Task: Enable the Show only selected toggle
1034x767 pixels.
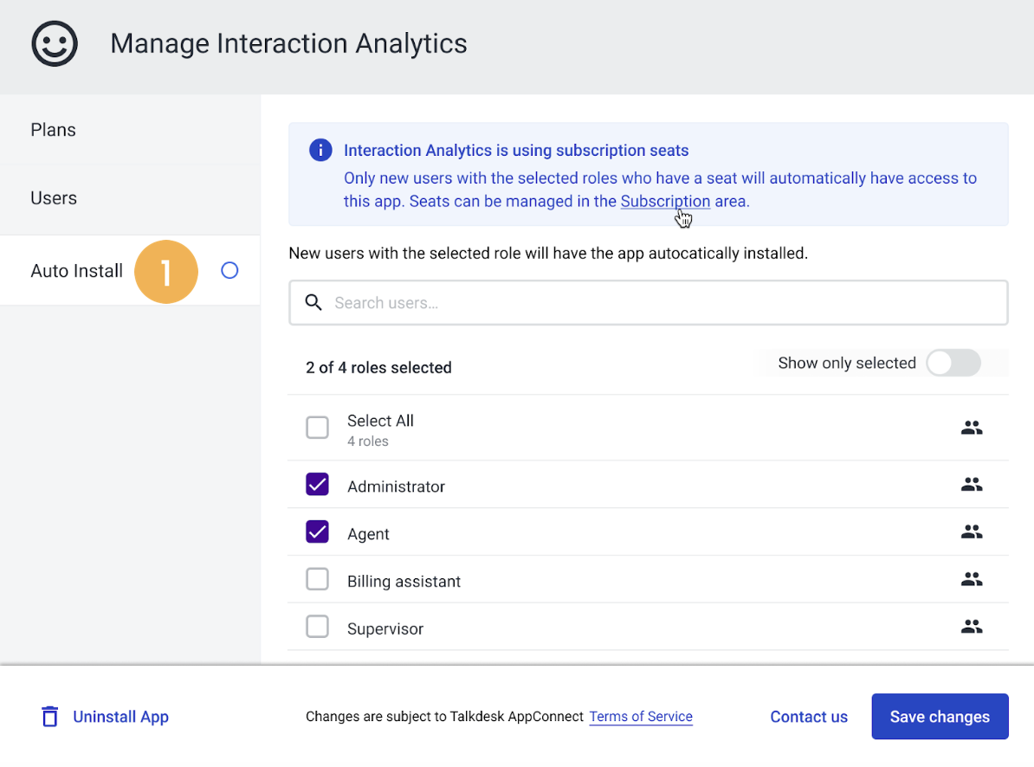Action: pyautogui.click(x=953, y=363)
